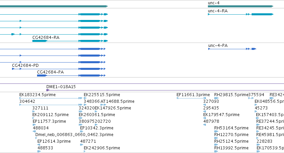284x153 pixels.
Task: Click the 375594 feature label
Action: (256, 95)
